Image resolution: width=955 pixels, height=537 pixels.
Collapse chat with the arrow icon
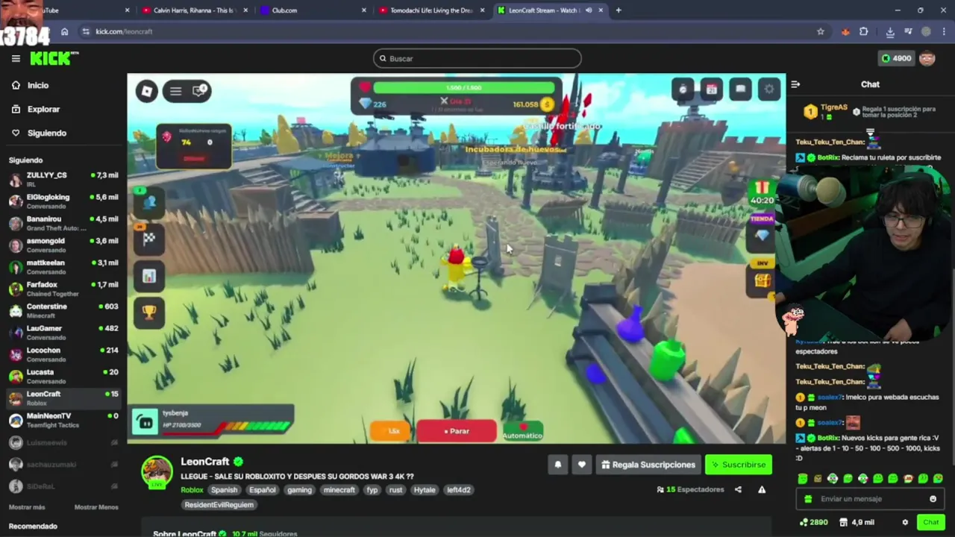[x=795, y=84]
